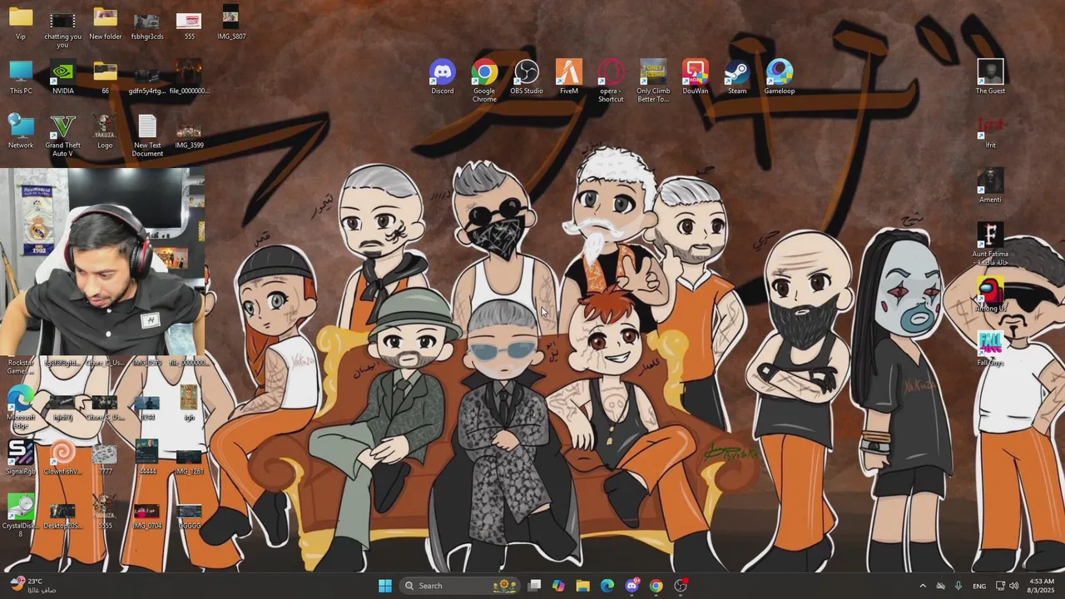Screen dimensions: 1065x599
Task: Open Microsoft Edge from the taskbar
Action: click(607, 586)
